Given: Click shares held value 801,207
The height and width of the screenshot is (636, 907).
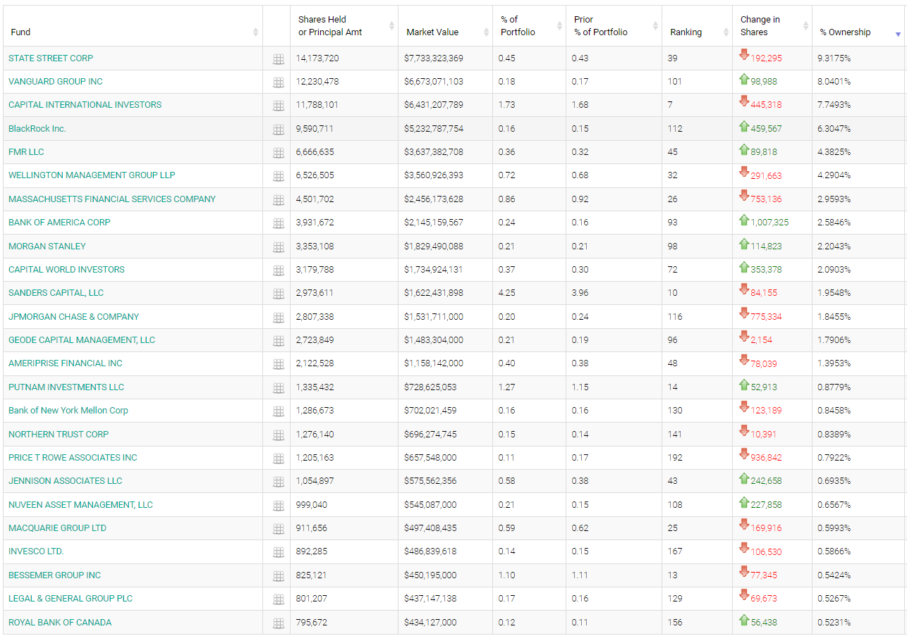Looking at the screenshot, I should pyautogui.click(x=312, y=598).
